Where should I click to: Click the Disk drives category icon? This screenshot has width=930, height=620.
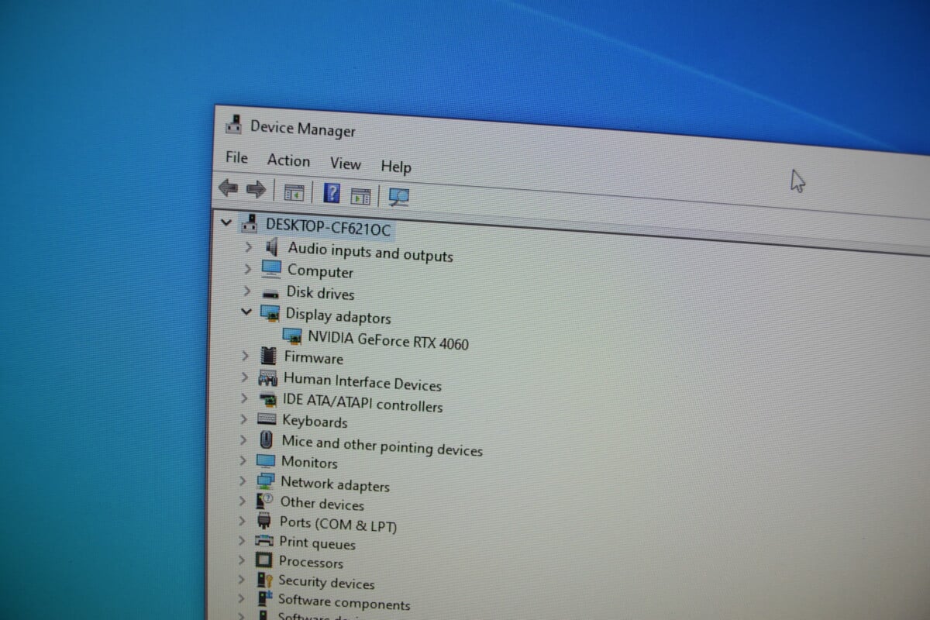tap(270, 293)
